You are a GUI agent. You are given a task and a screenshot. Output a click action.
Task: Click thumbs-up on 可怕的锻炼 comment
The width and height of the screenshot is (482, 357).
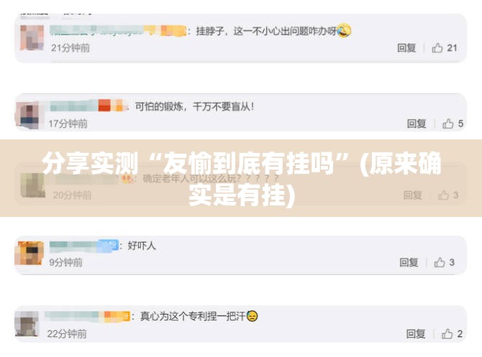(448, 124)
